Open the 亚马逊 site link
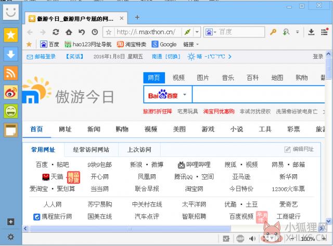Image resolution: width=333 pixels, height=246 pixels. [x=241, y=177]
